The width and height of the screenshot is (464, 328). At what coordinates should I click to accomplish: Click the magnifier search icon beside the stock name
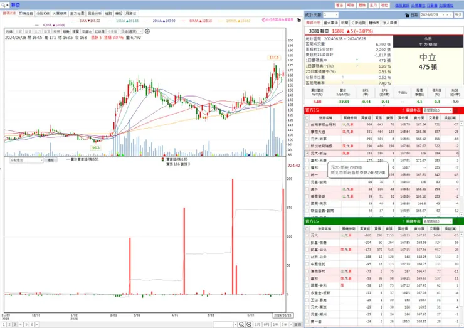pyautogui.click(x=3, y=5)
